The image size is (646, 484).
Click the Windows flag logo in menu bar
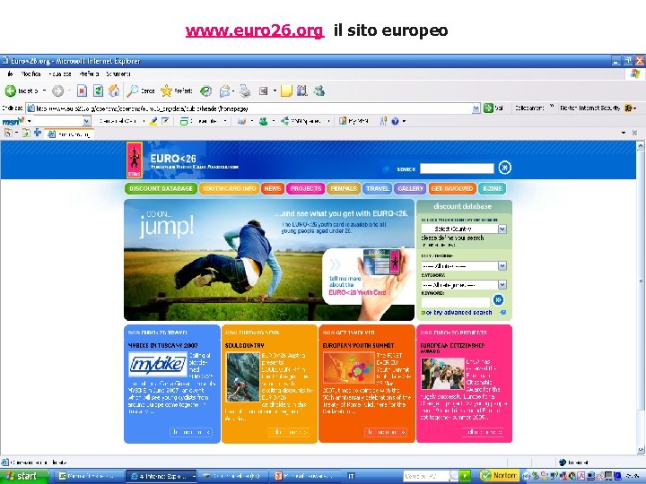(635, 74)
